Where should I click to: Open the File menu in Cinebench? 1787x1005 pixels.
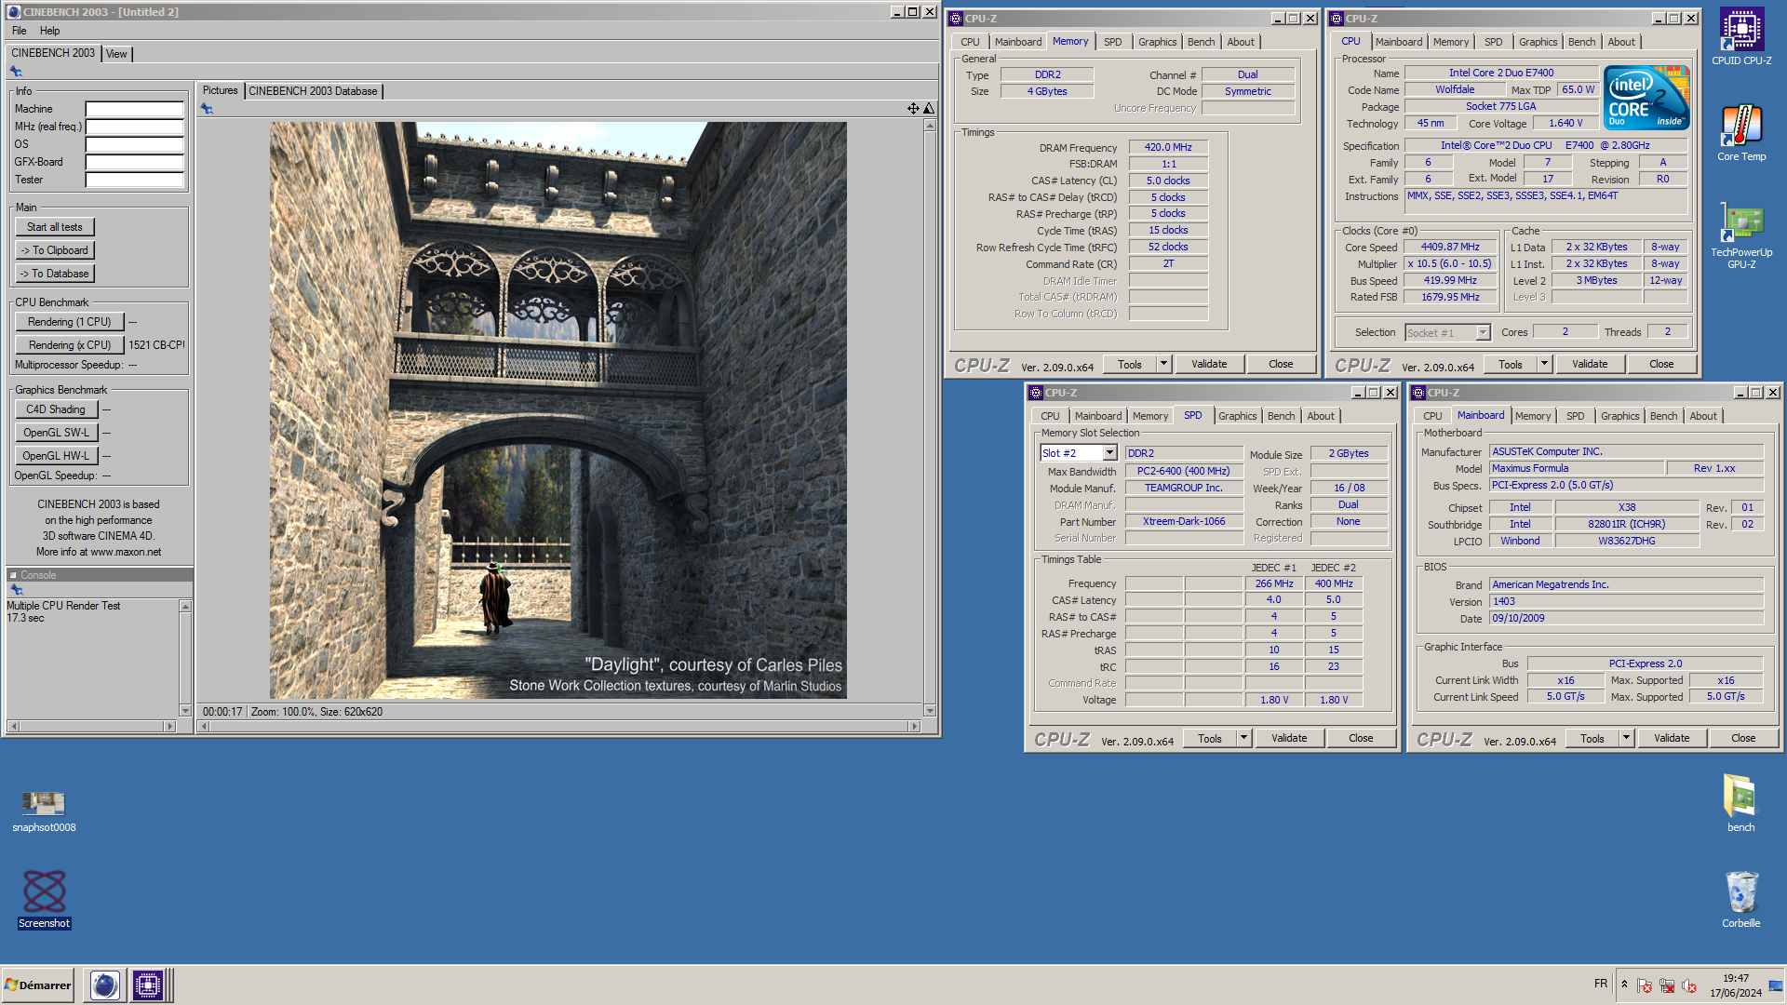(x=19, y=31)
